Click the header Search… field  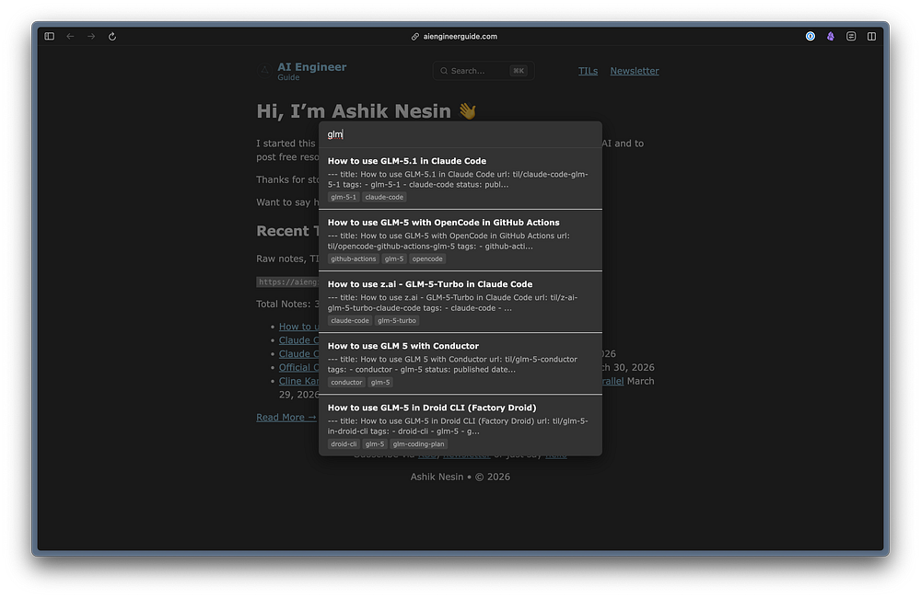click(x=484, y=71)
